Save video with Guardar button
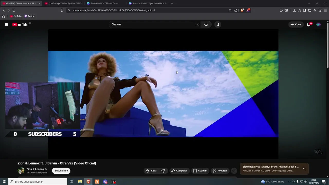Viewport: 329px width, 185px height. (200, 171)
